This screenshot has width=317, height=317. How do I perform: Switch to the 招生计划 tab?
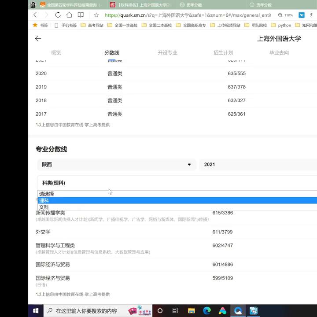pos(223,53)
